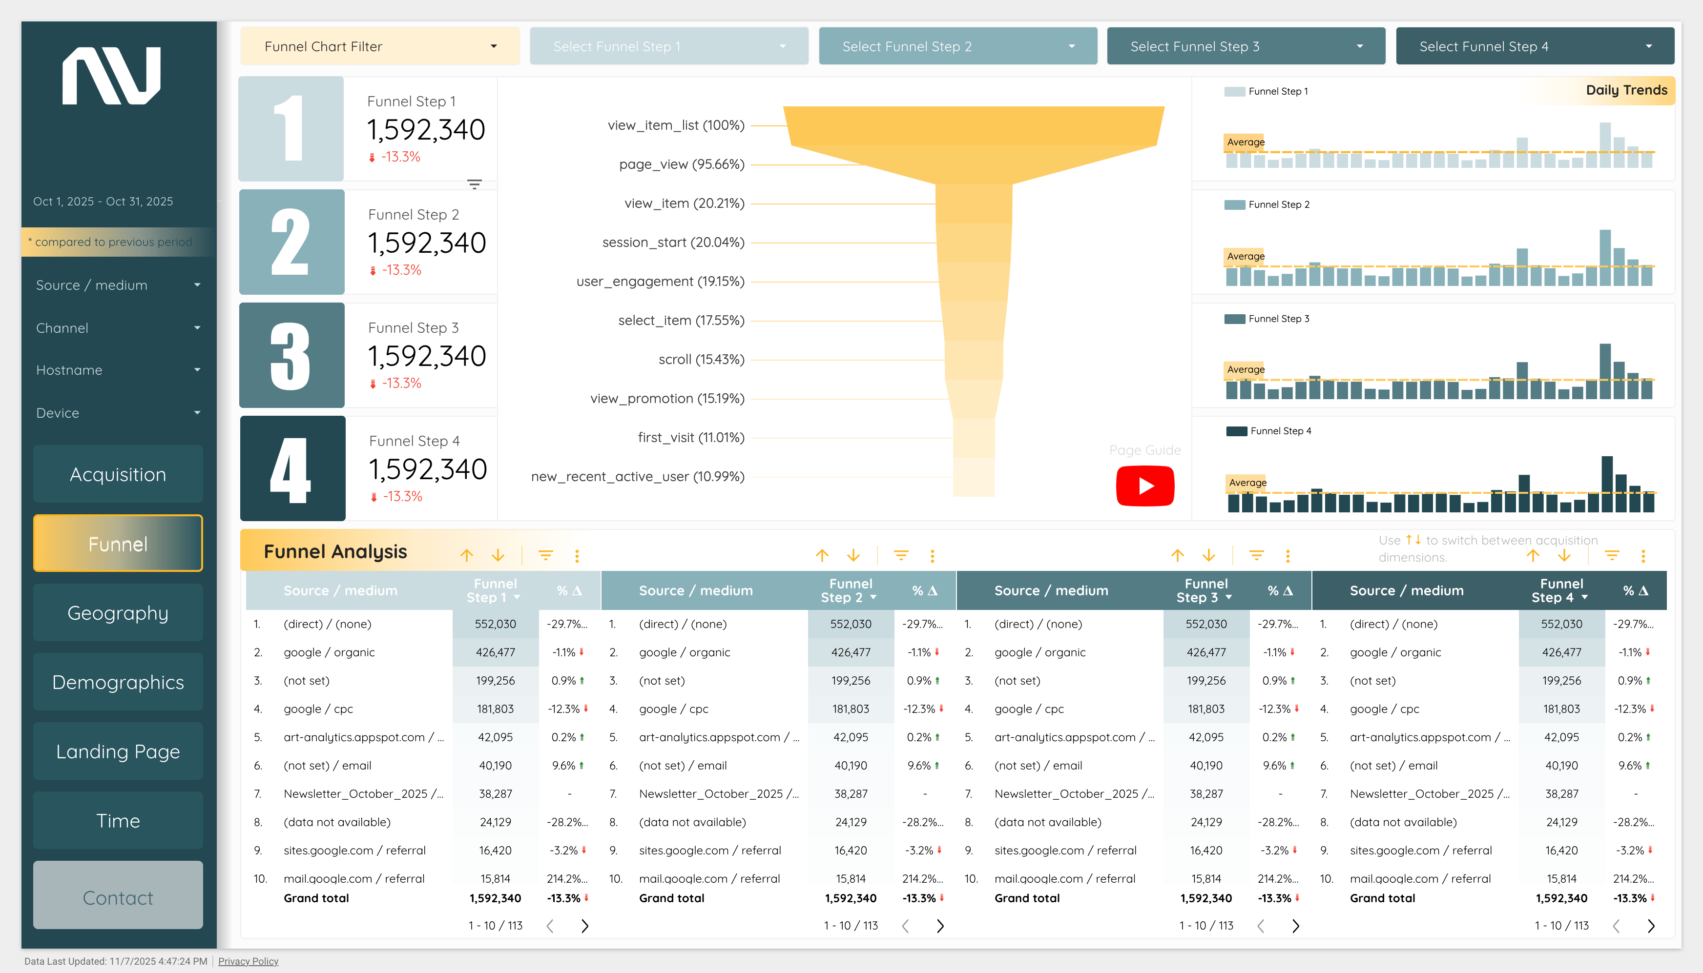Switch to the Acquisition page
The height and width of the screenshot is (973, 1703).
118,474
